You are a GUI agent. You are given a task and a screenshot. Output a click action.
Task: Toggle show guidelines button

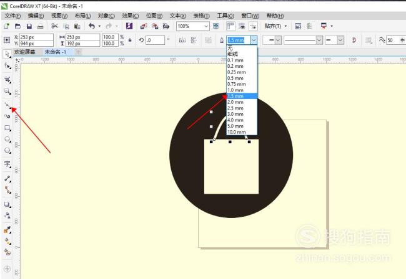coord(253,26)
